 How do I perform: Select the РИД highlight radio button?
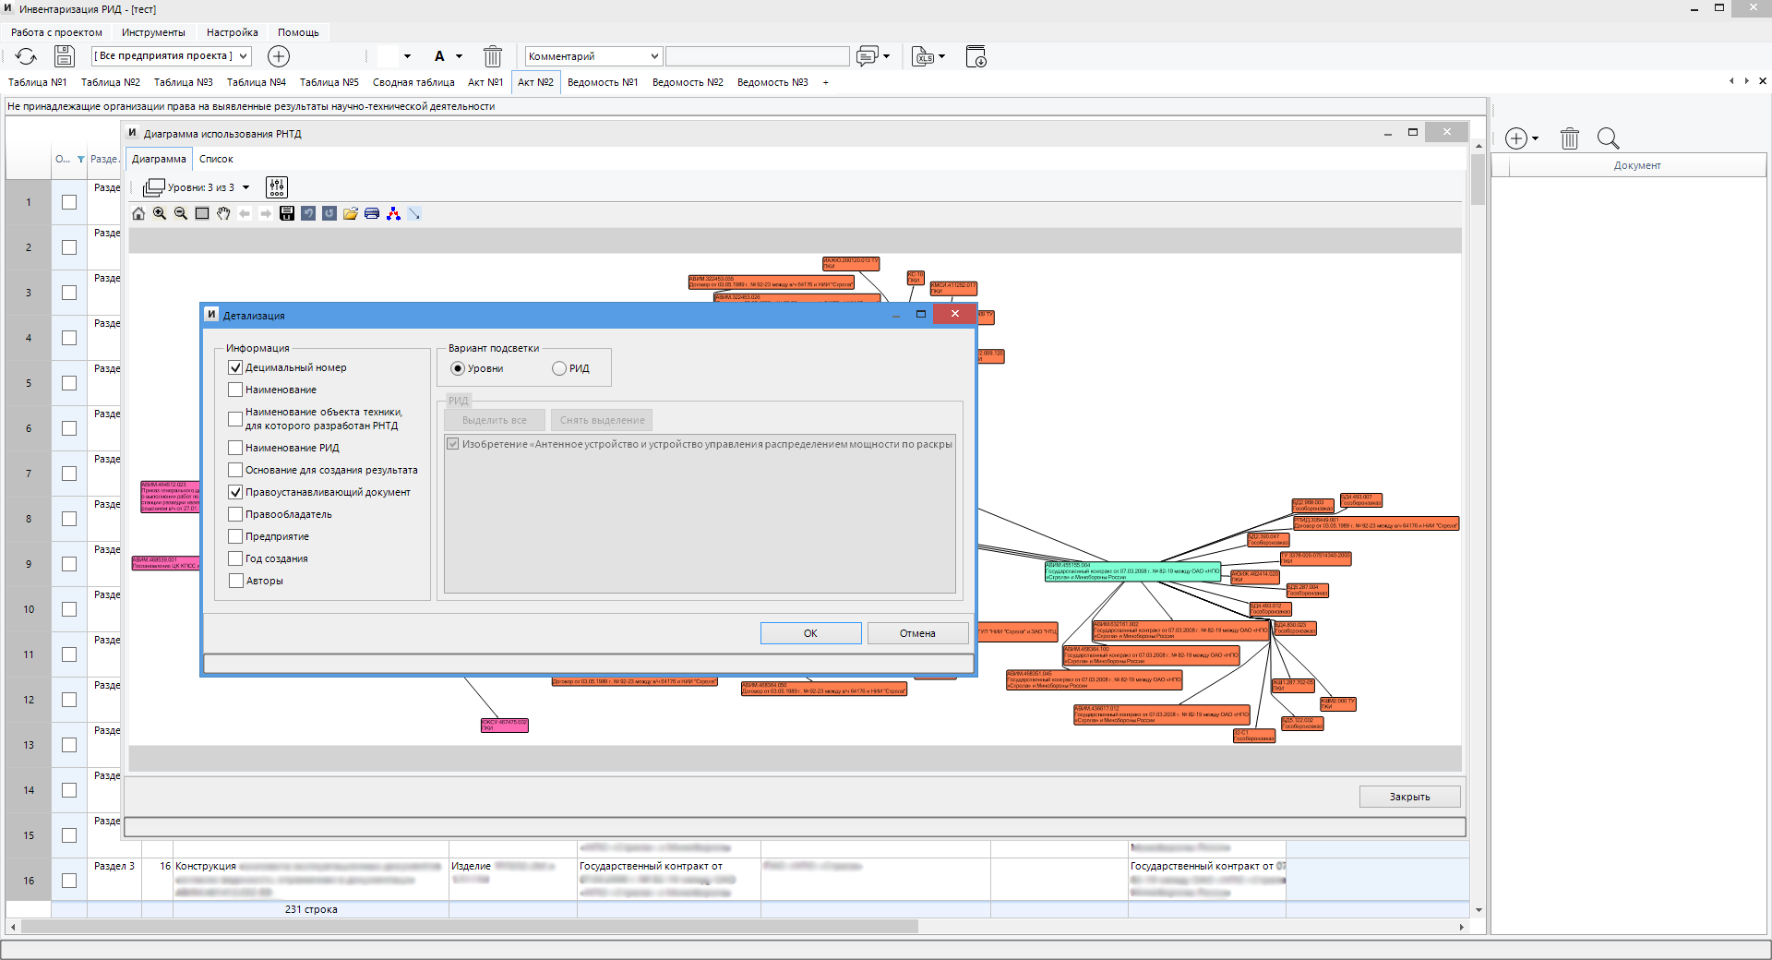(559, 368)
